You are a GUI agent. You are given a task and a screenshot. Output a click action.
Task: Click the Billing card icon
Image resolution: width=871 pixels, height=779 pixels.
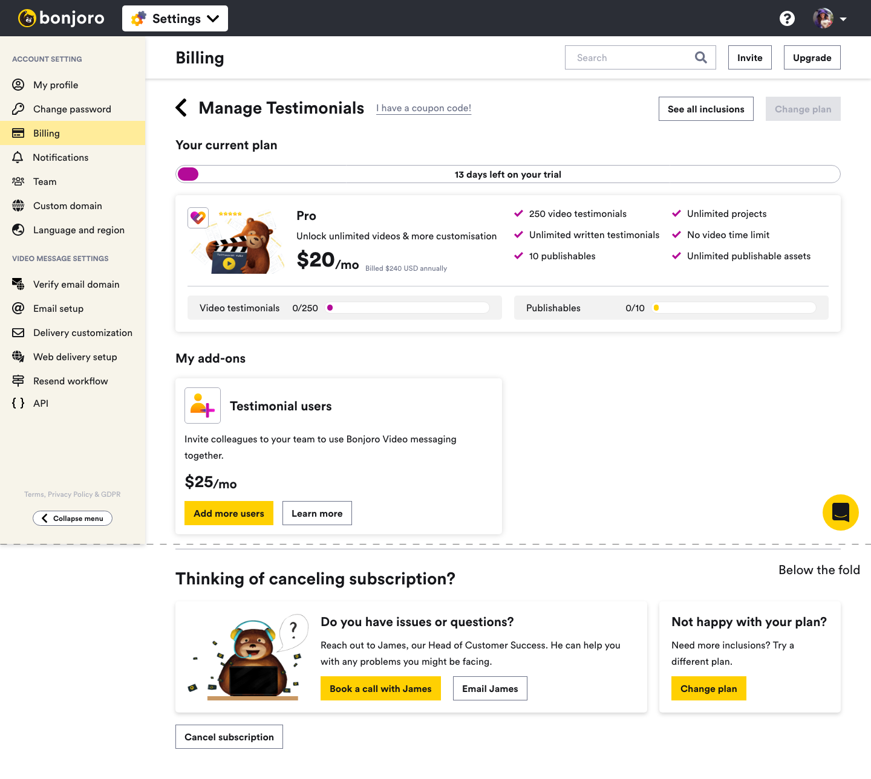[x=18, y=133]
